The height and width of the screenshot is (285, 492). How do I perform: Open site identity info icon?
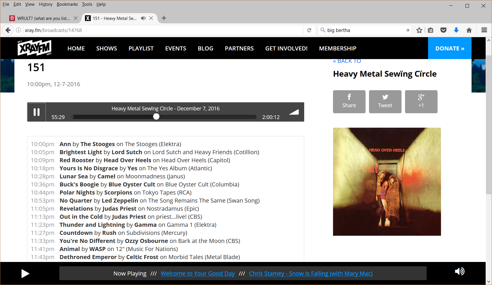pos(18,30)
